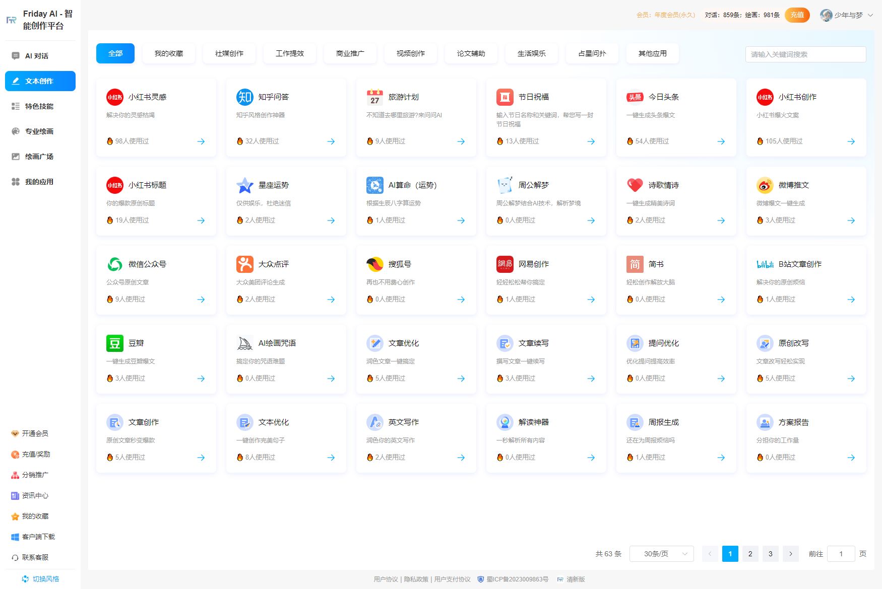Viewport: 882px width, 589px height.
Task: Click the arrow on 英文写作 card
Action: tap(461, 458)
